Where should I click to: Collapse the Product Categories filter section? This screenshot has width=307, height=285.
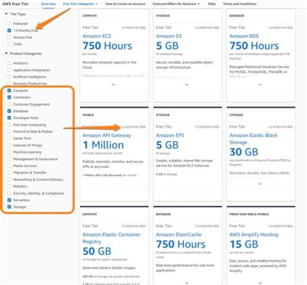tap(6, 54)
